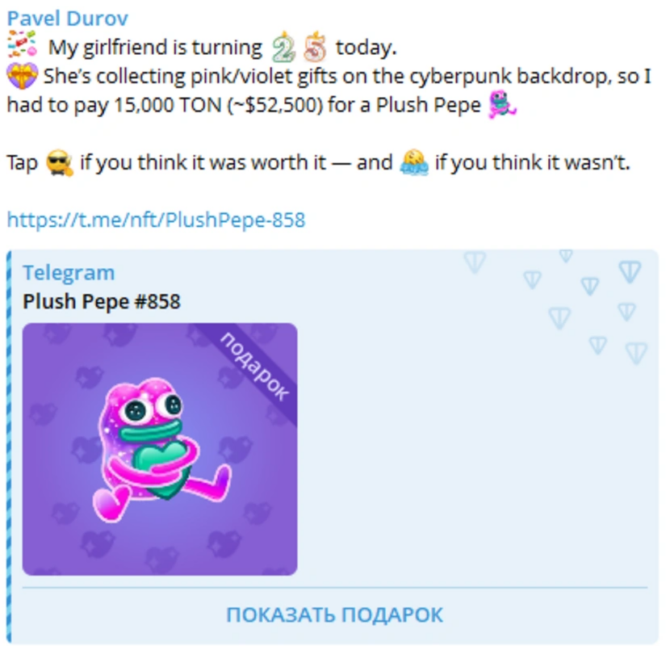This screenshot has height=646, width=670.
Task: Click the small Plush Pepe emoji in text
Action: click(502, 104)
